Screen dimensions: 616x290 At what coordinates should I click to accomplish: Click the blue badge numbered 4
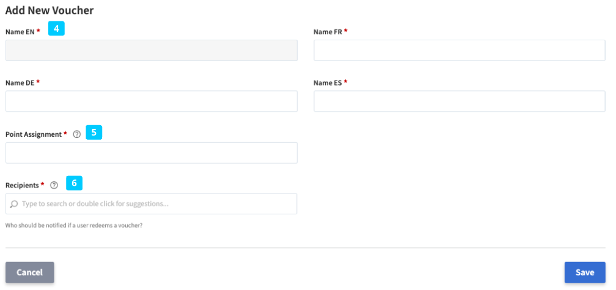pyautogui.click(x=56, y=29)
